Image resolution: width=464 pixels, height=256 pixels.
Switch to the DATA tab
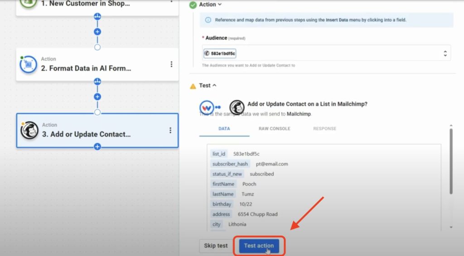click(224, 129)
